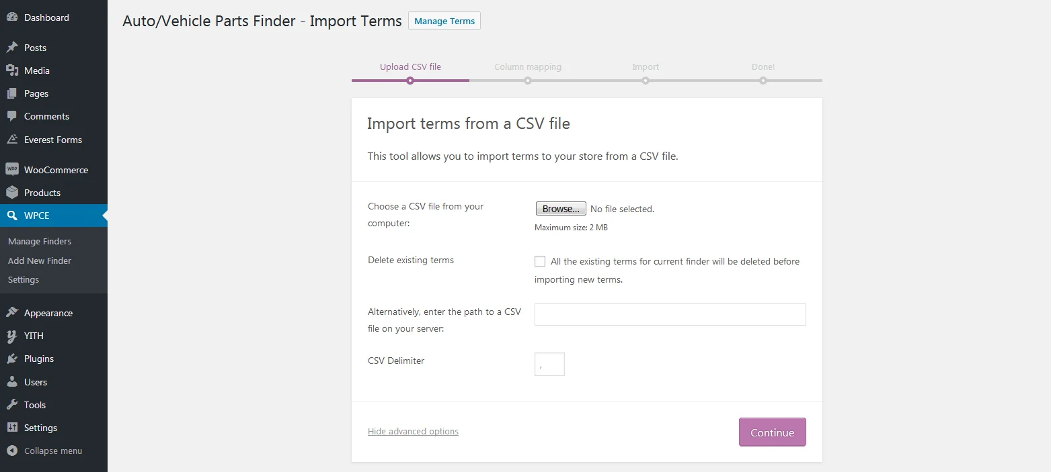
Task: Click 'Import terms from a CSV file' heading
Action: [x=469, y=124]
